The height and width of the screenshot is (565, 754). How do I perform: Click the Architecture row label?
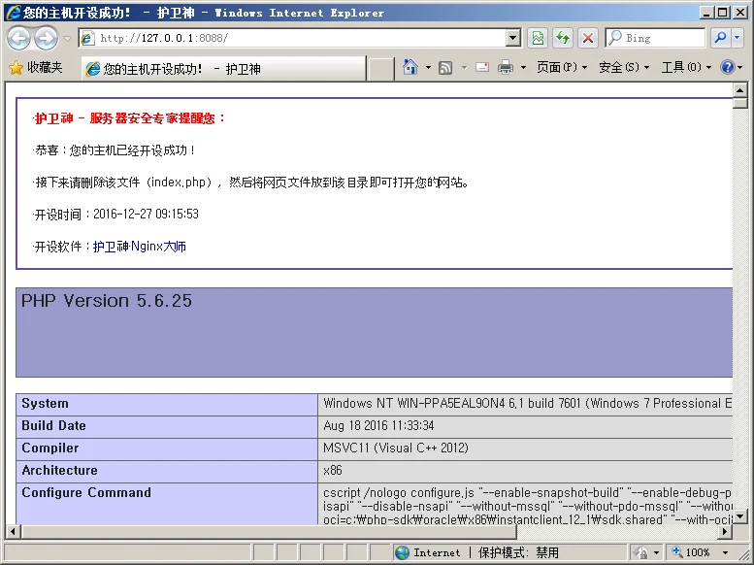point(59,470)
